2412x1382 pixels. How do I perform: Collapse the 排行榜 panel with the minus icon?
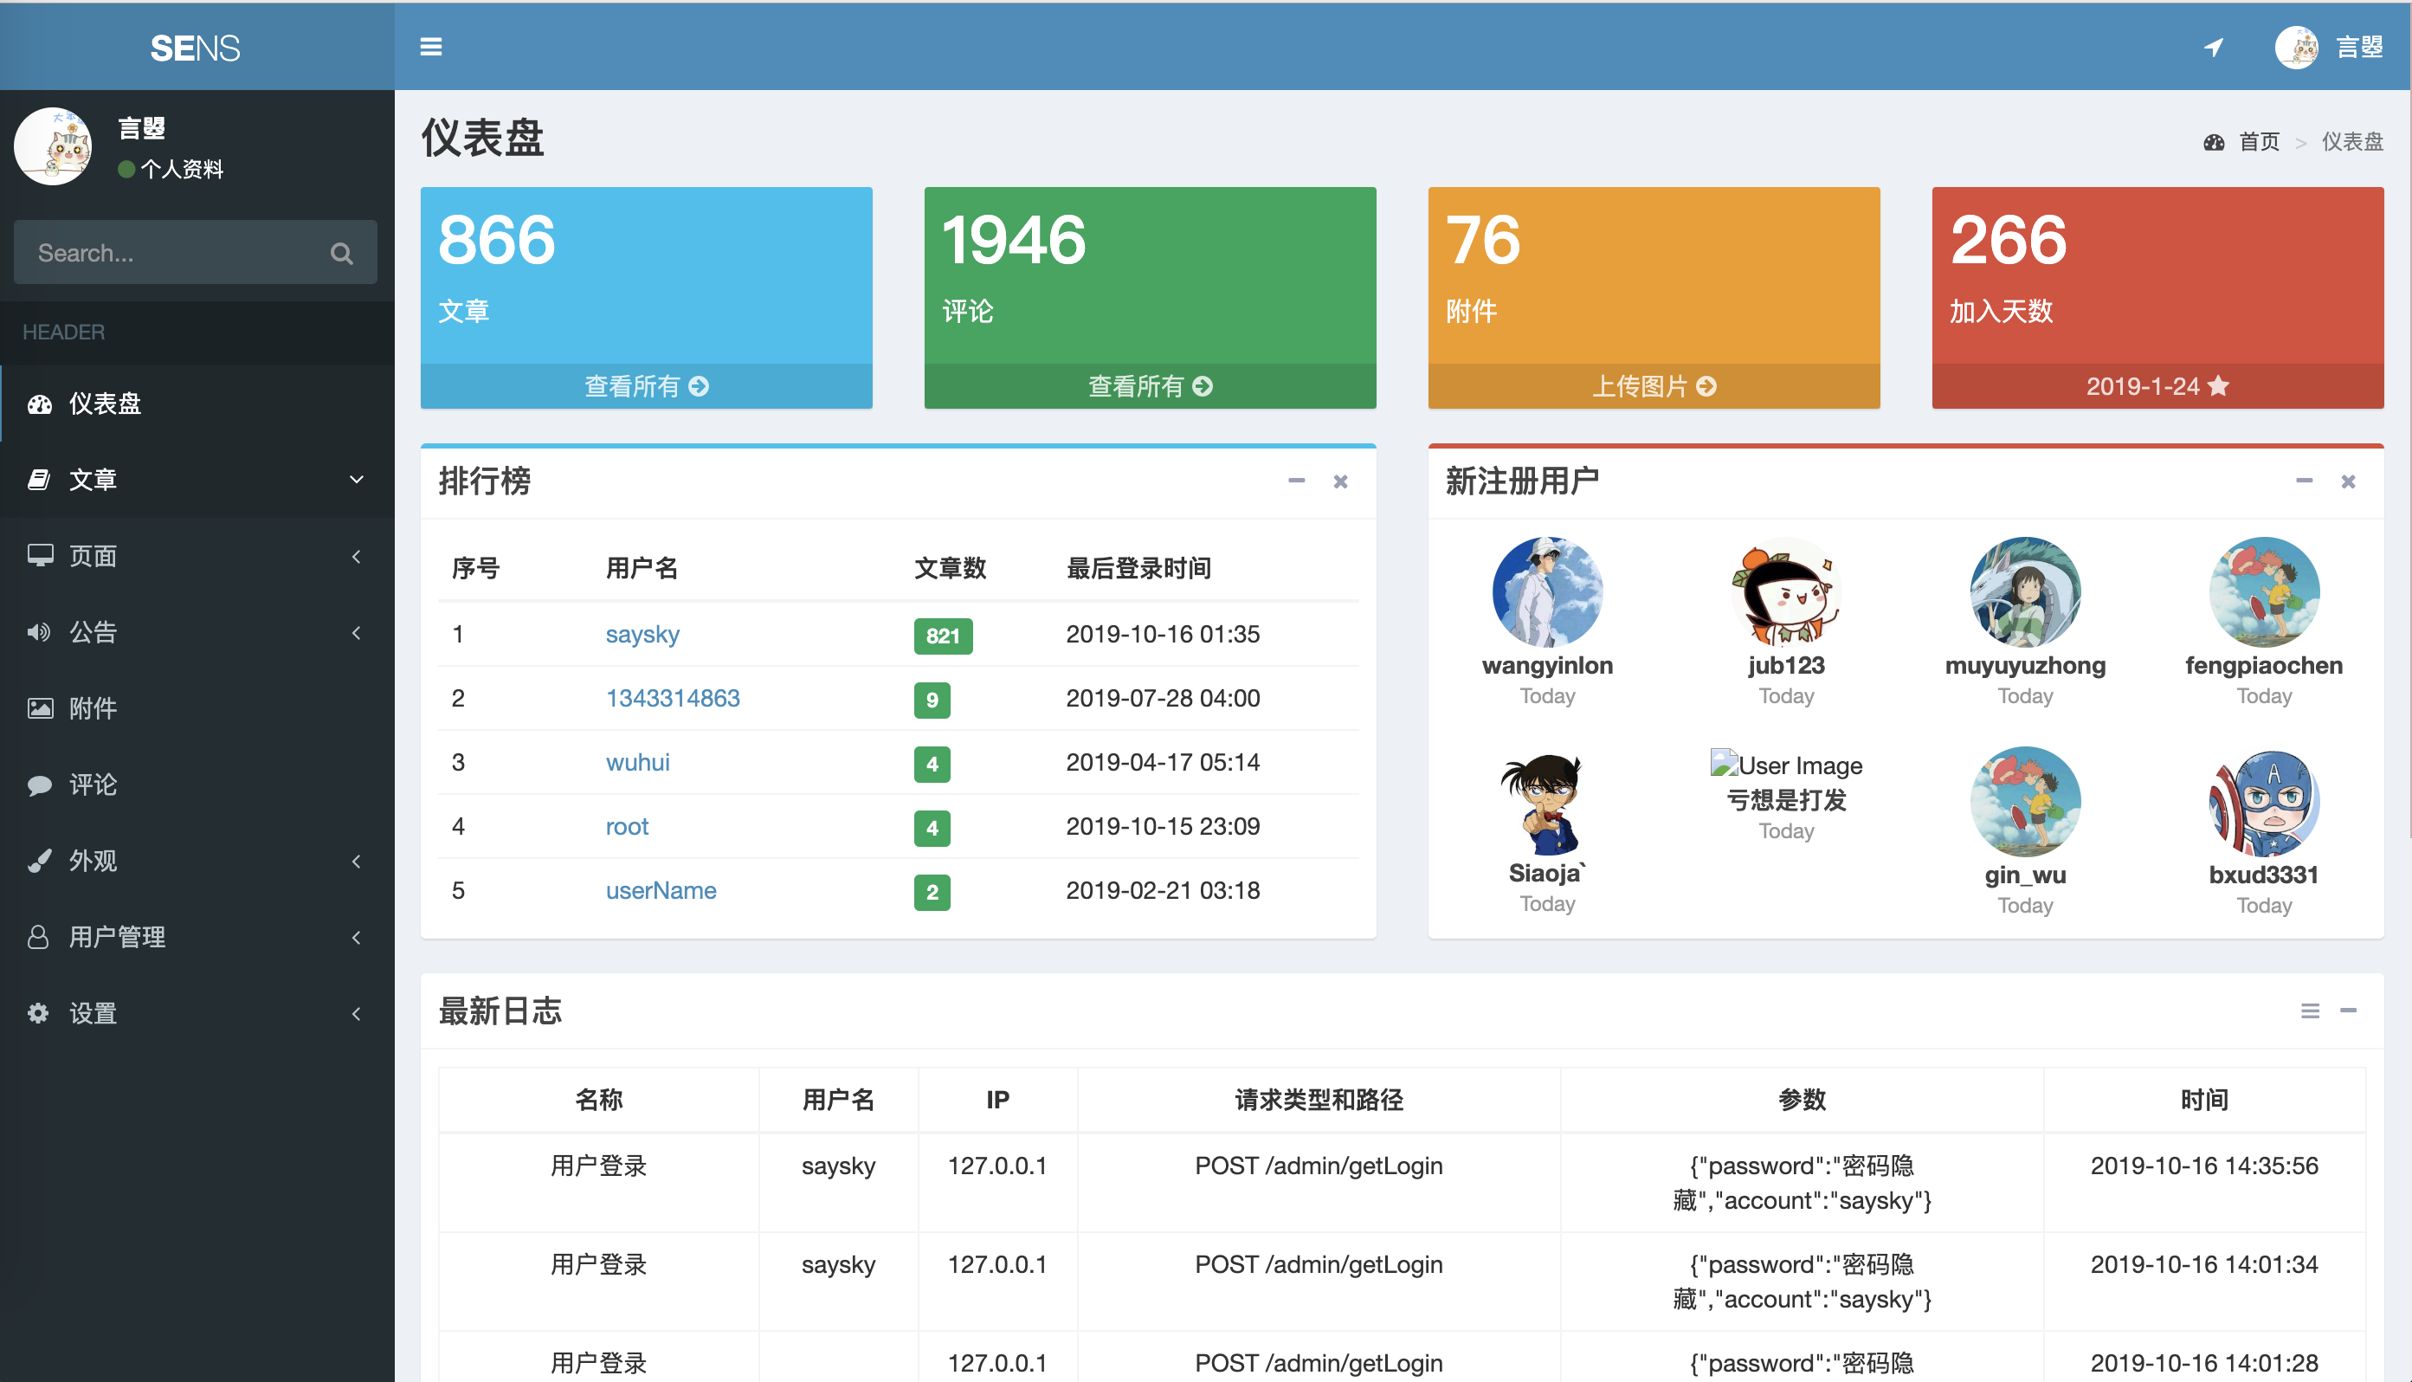[x=1296, y=481]
